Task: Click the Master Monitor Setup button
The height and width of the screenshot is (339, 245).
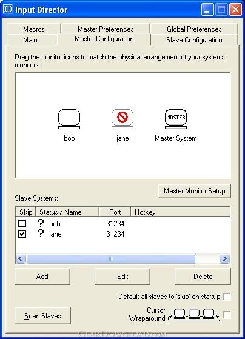Action: coord(195,191)
